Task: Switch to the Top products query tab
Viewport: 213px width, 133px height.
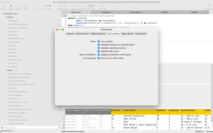Action: 135,12
